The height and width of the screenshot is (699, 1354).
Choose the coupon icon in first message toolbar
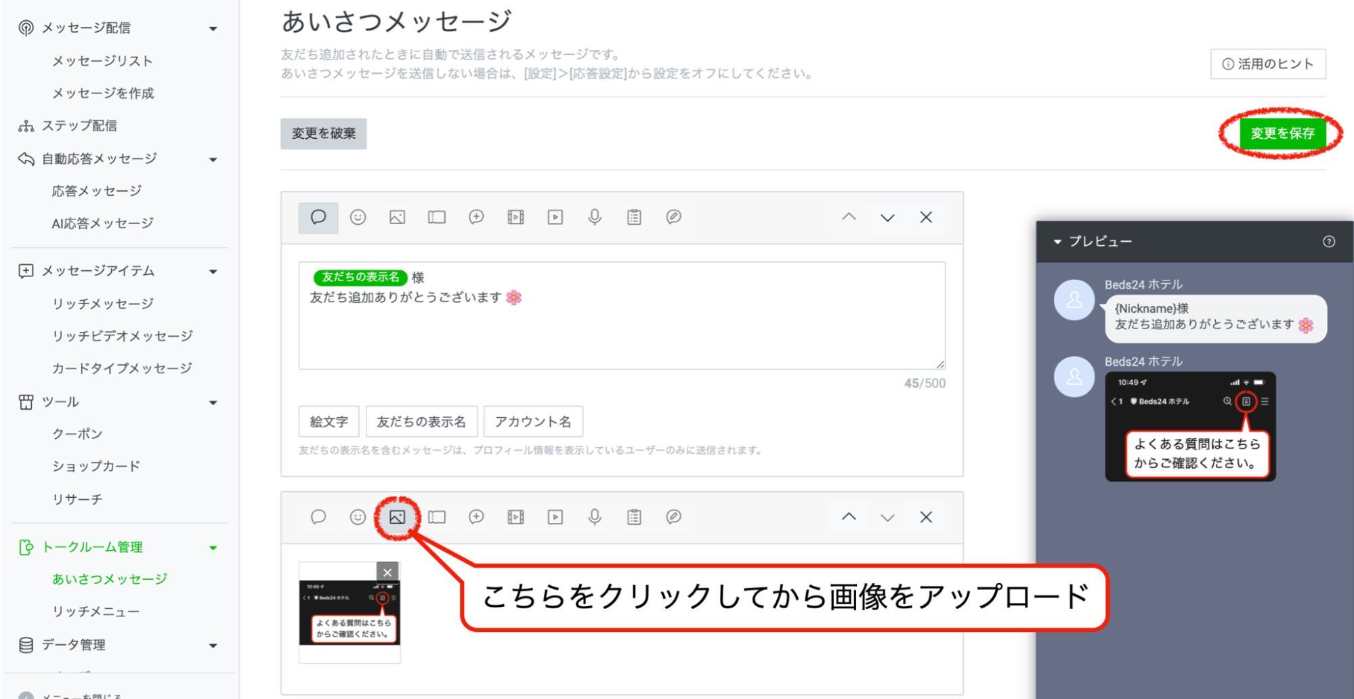(x=437, y=217)
